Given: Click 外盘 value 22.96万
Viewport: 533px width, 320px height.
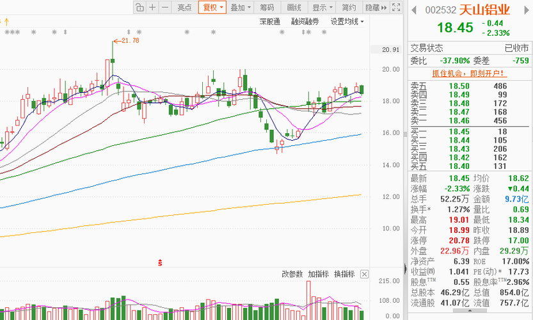Looking at the screenshot, I should coord(455,251).
